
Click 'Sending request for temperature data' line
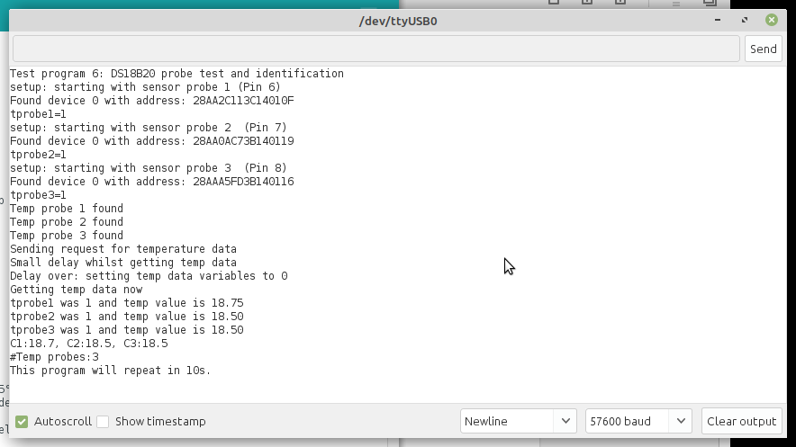tap(123, 249)
